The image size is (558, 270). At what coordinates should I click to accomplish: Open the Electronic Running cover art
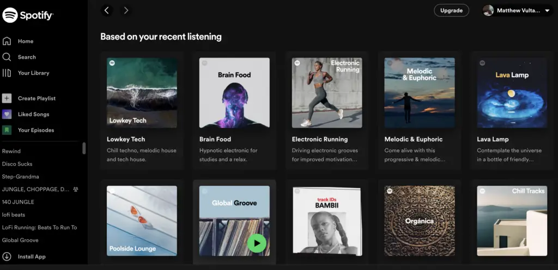coord(327,92)
